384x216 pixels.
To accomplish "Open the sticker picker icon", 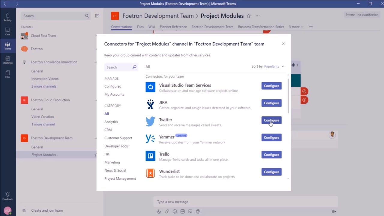I will [x=190, y=211].
